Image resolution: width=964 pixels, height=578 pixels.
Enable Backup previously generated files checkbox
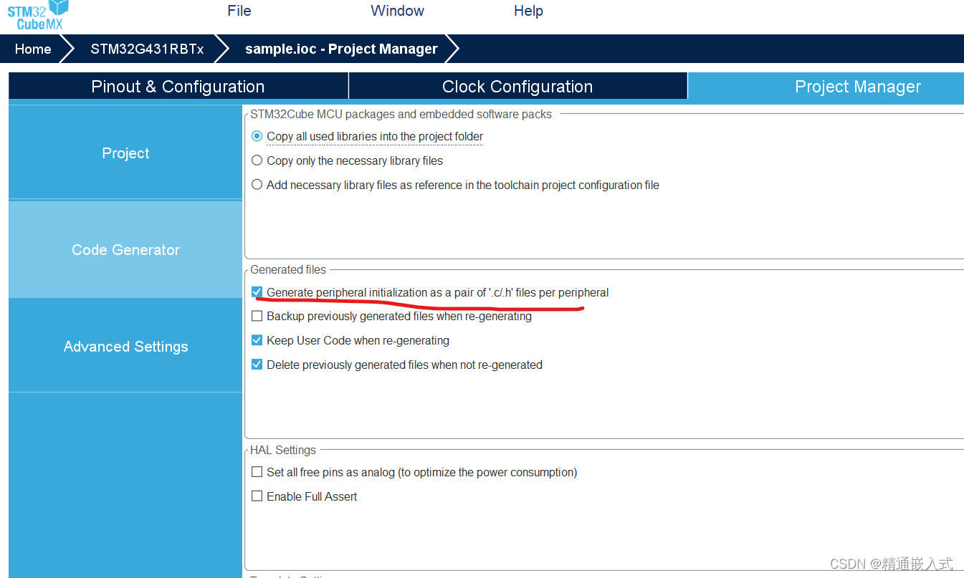pos(257,316)
